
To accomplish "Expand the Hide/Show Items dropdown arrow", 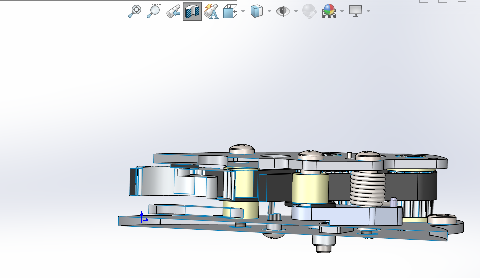I will (x=296, y=11).
